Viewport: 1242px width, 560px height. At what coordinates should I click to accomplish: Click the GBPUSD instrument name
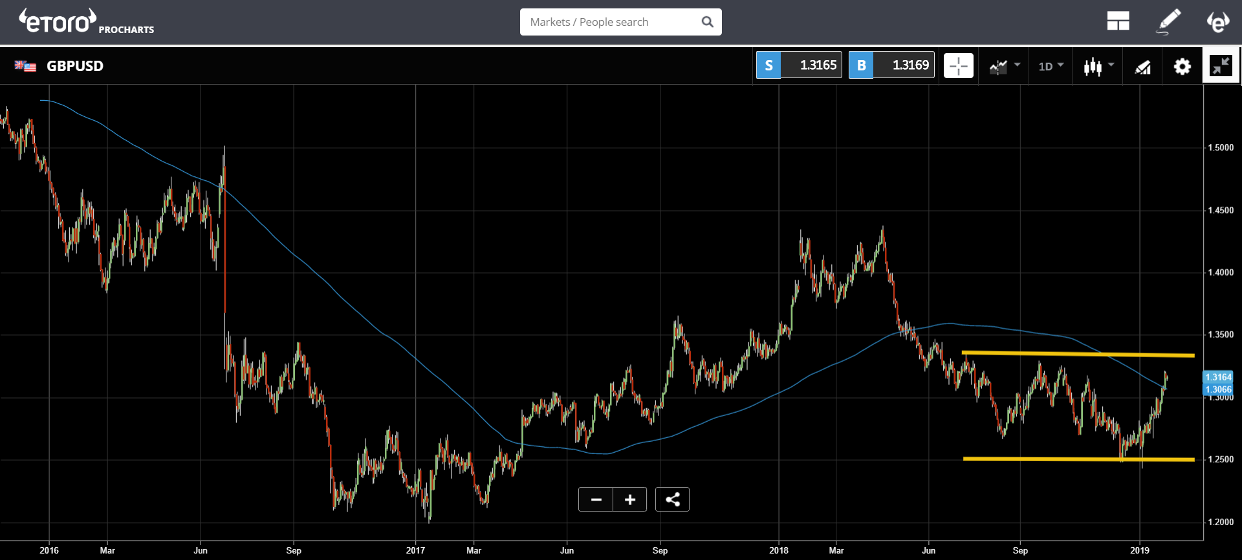(74, 66)
